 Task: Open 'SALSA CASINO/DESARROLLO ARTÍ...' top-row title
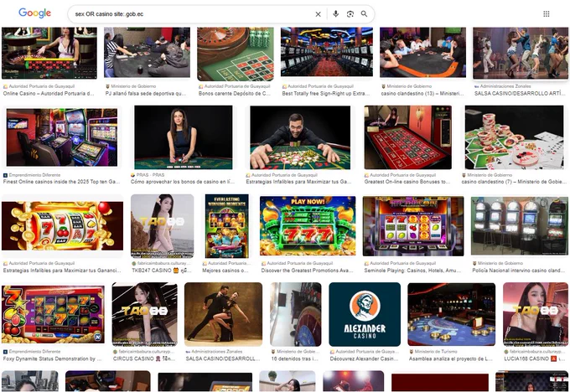pyautogui.click(x=520, y=94)
